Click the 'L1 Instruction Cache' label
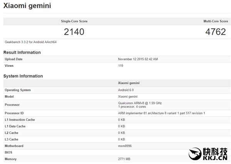This screenshot has height=164, width=231. (20, 120)
